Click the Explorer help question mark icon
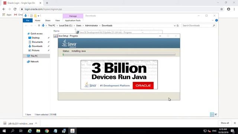This screenshot has height=134, width=238. coord(216,20)
